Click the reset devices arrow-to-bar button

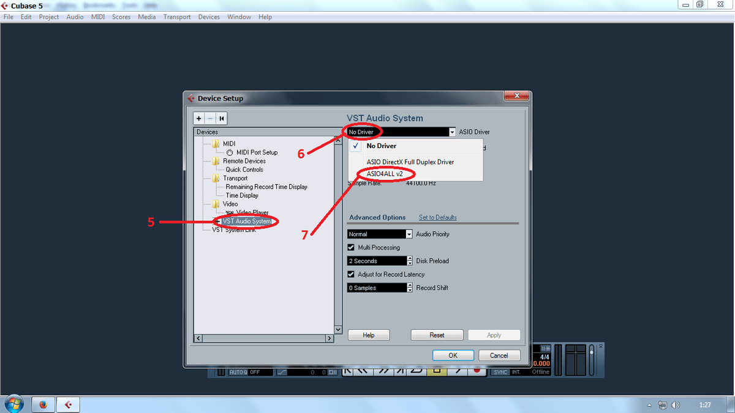[x=222, y=119]
